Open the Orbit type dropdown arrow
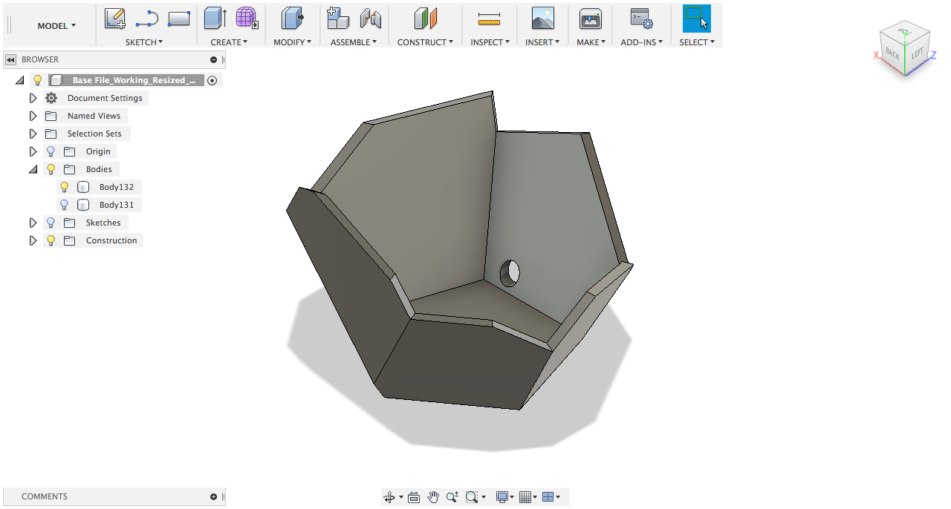Image resolution: width=951 pixels, height=509 pixels. tap(401, 497)
